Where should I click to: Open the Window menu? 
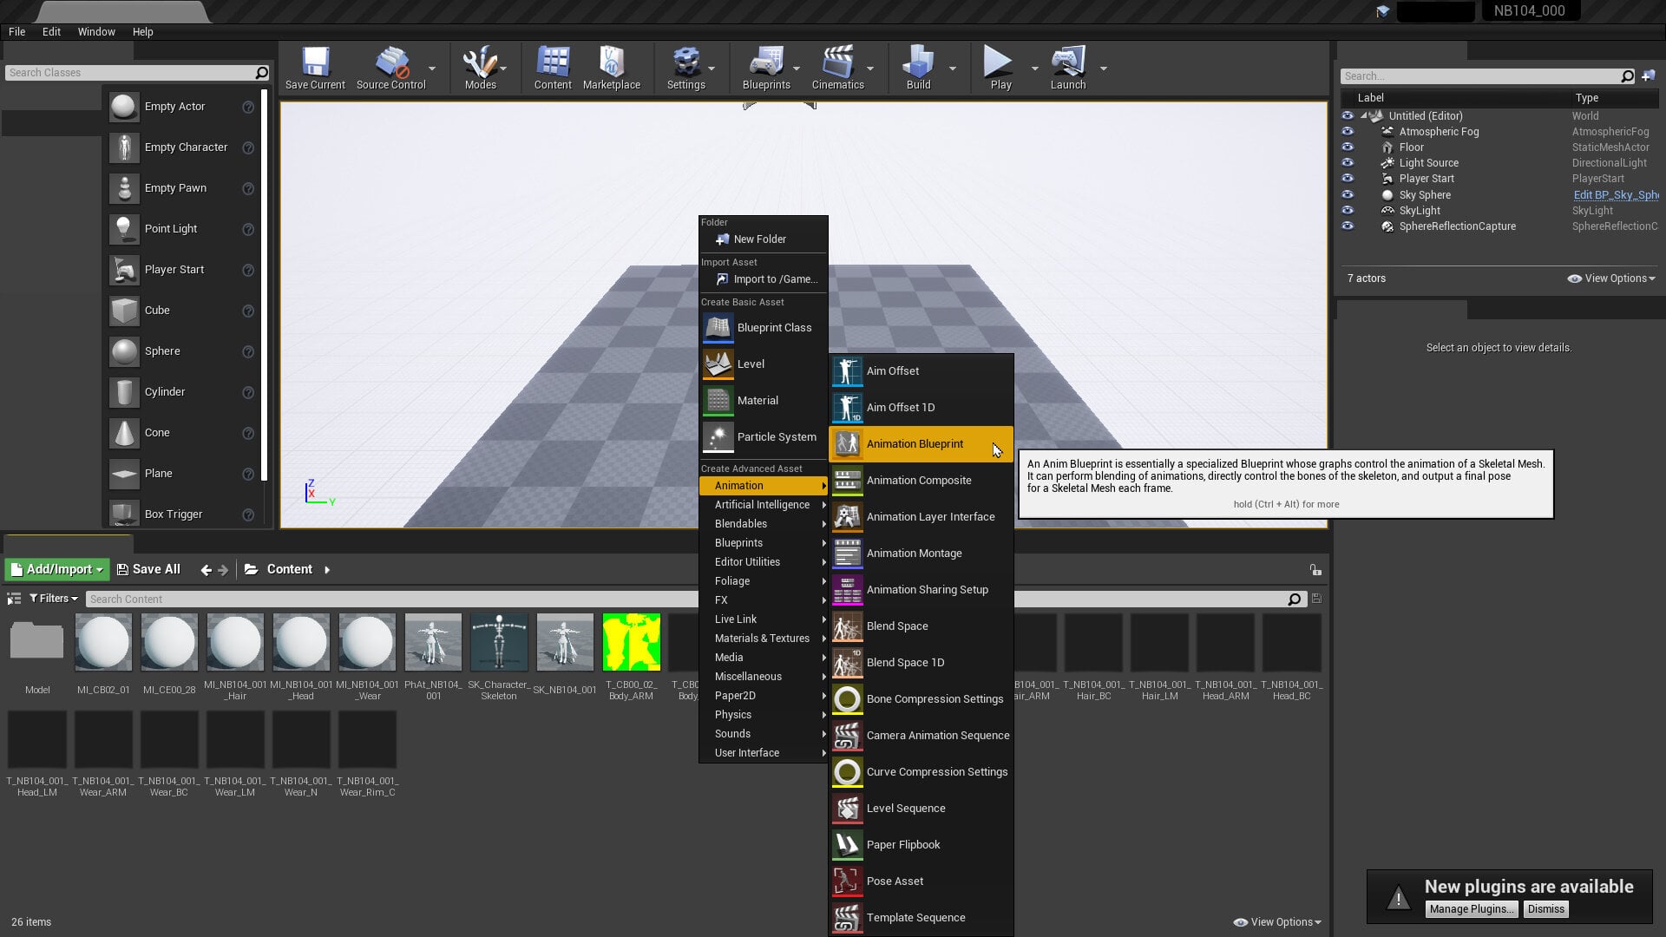click(96, 31)
